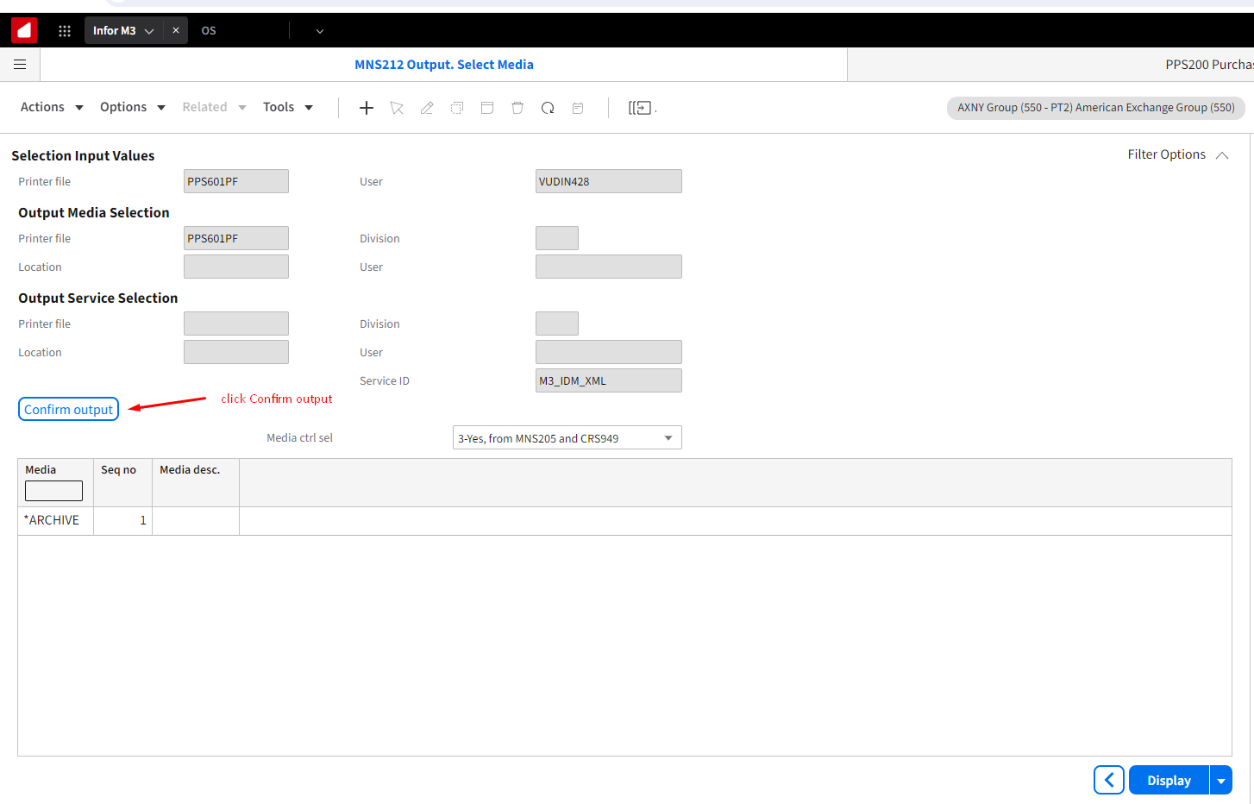This screenshot has width=1254, height=804.
Task: Expand the Infor M3 tab chevron
Action: coord(149,31)
